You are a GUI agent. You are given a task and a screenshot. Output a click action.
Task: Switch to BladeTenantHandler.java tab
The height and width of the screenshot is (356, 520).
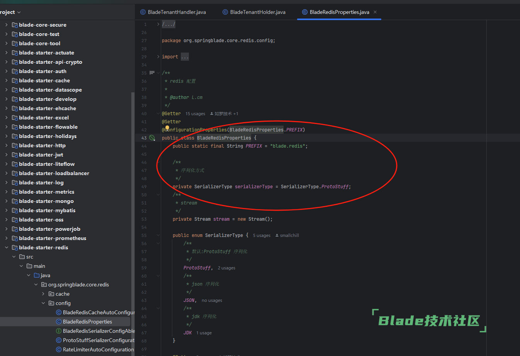click(173, 12)
